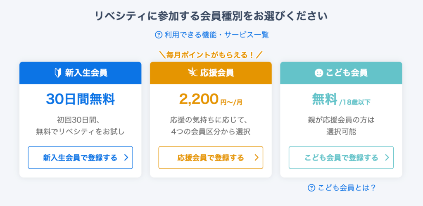
Task: Select the blue 新入生会員 card header
Action: [x=81, y=73]
